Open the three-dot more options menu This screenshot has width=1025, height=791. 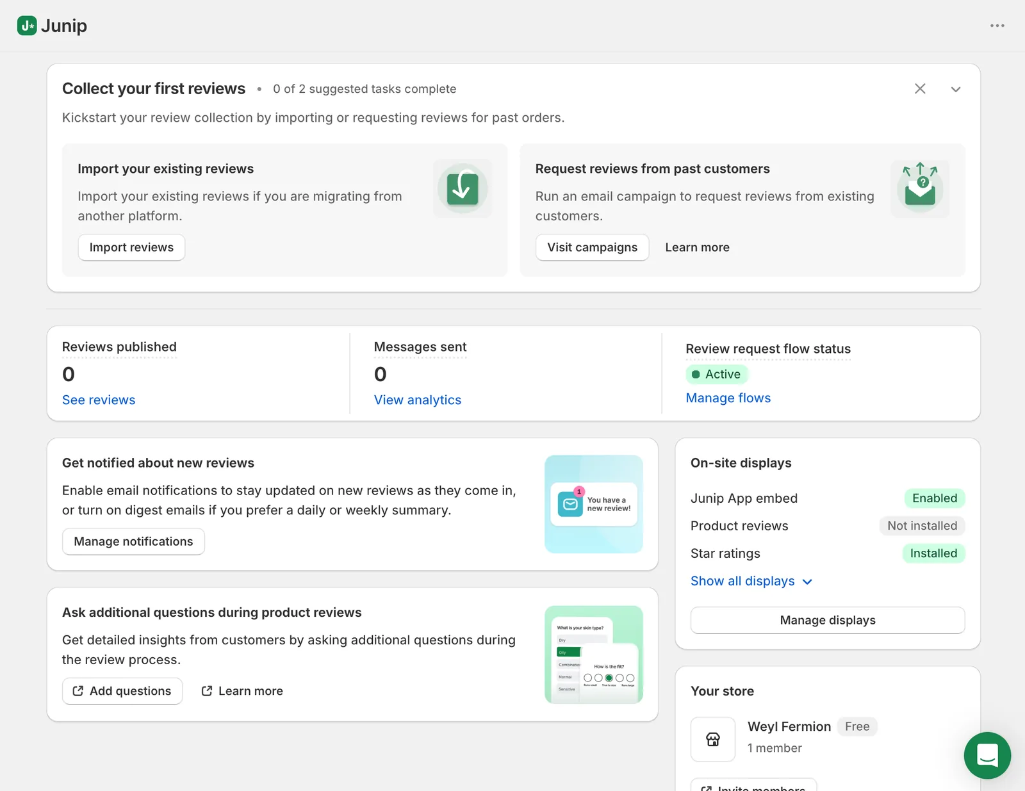tap(997, 26)
